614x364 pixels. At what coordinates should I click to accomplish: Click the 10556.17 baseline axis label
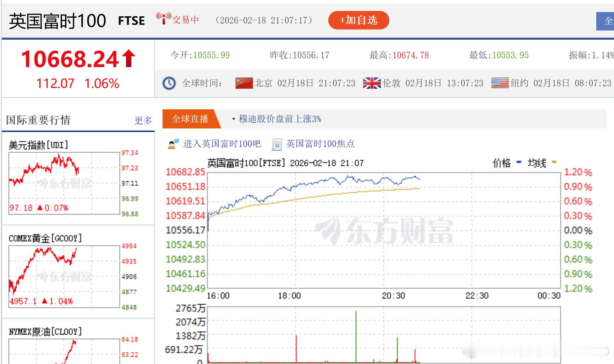(x=185, y=230)
